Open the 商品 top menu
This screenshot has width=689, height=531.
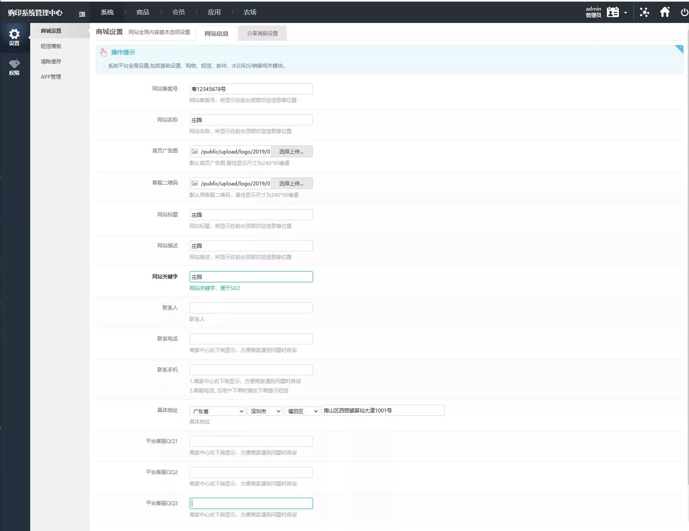[143, 12]
